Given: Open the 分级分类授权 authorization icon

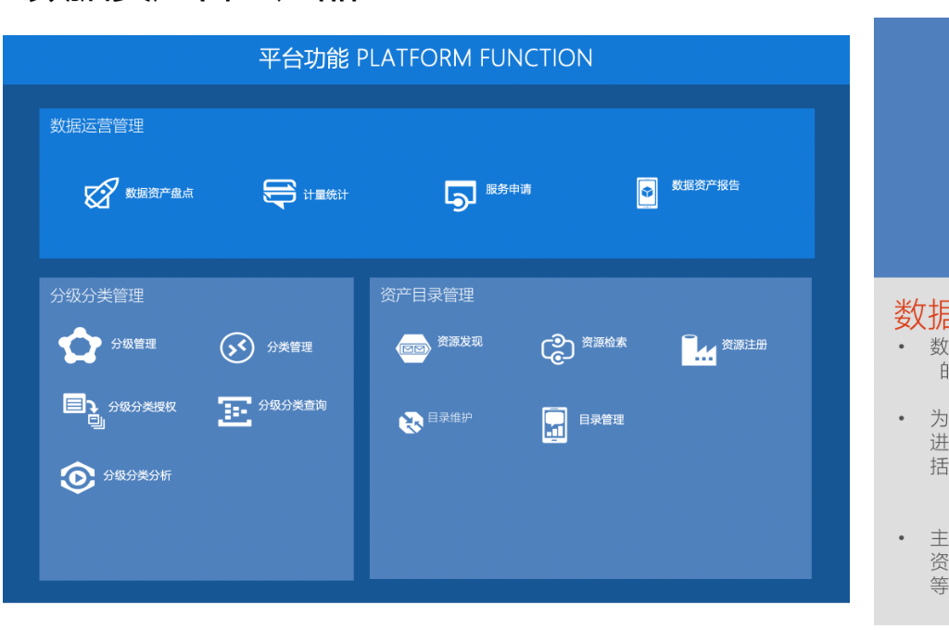Looking at the screenshot, I should click(x=82, y=409).
